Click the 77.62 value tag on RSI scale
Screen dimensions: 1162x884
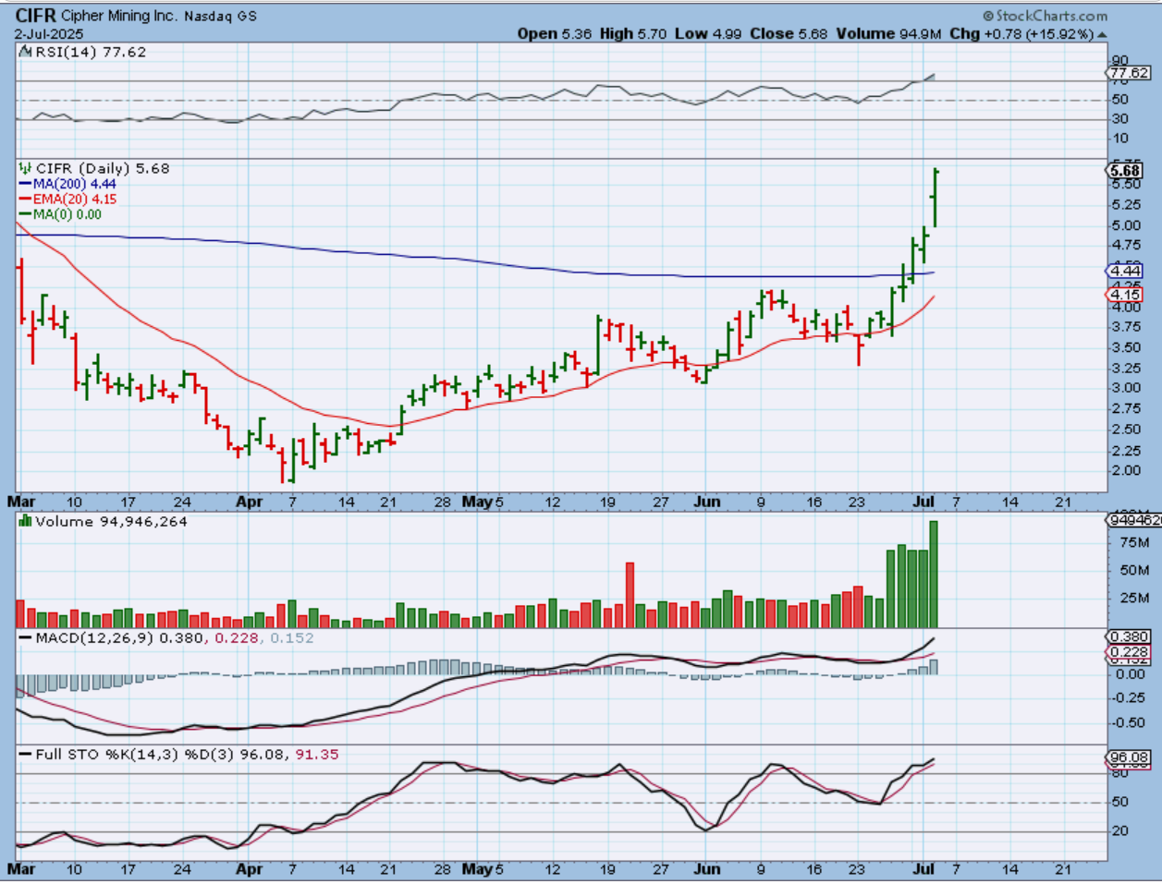(x=1129, y=73)
